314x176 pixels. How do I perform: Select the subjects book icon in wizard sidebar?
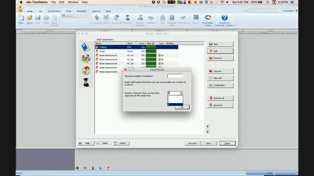click(x=86, y=47)
